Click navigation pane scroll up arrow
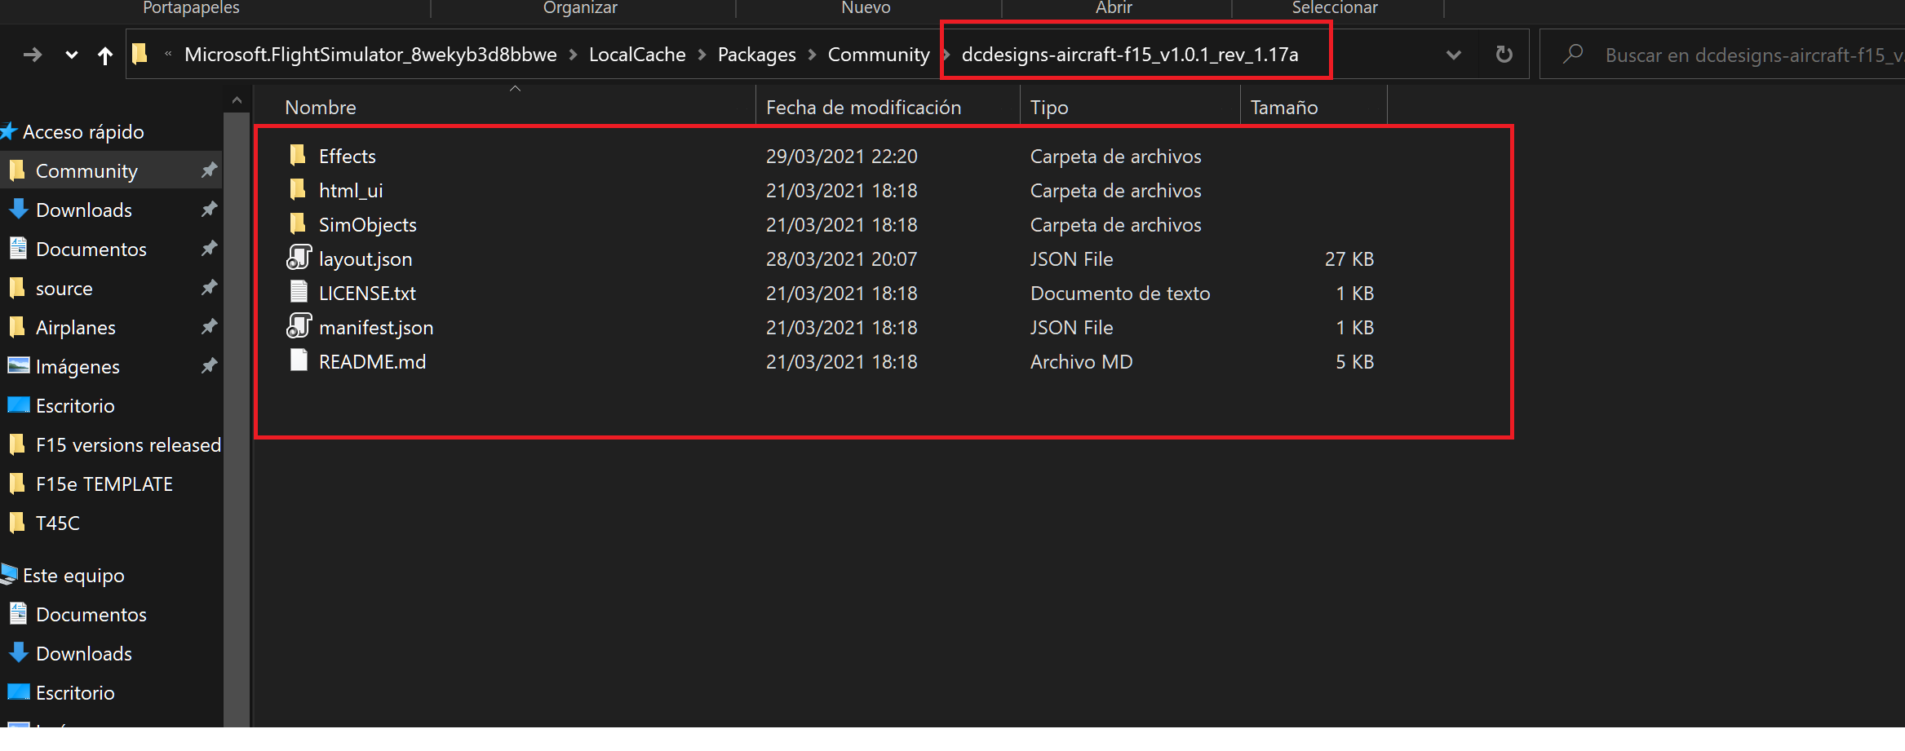 coord(237,100)
